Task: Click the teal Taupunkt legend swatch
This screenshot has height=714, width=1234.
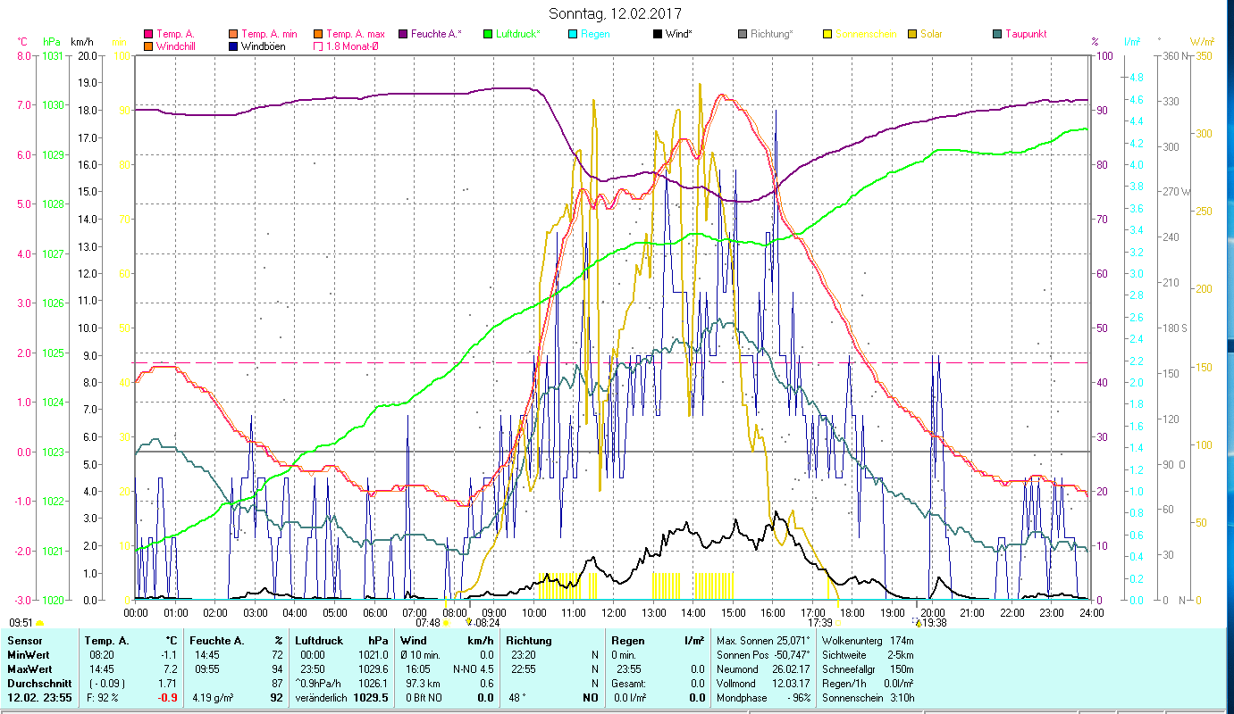Action: (x=997, y=35)
